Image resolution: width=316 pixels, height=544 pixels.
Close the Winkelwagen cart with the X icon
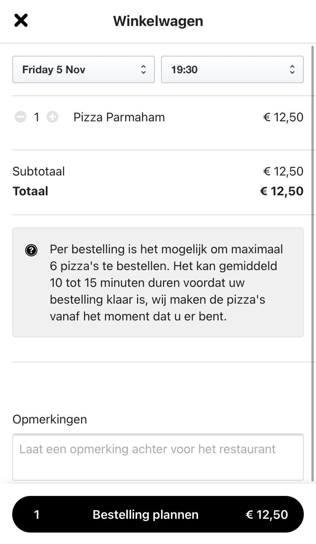[x=21, y=21]
